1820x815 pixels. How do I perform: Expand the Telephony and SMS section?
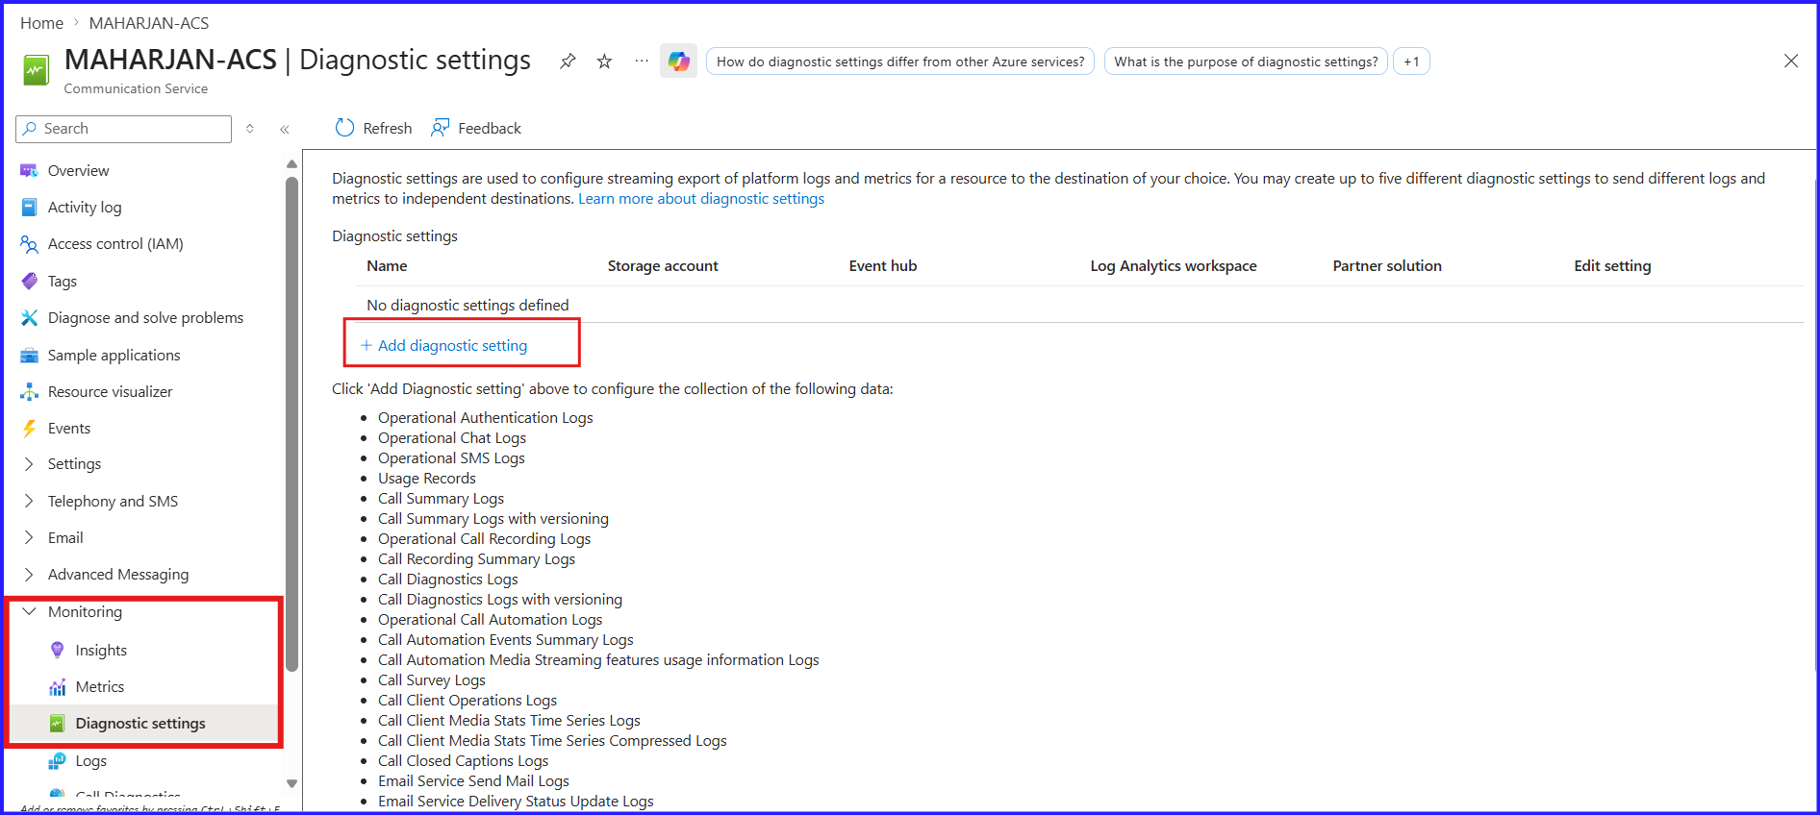29,501
